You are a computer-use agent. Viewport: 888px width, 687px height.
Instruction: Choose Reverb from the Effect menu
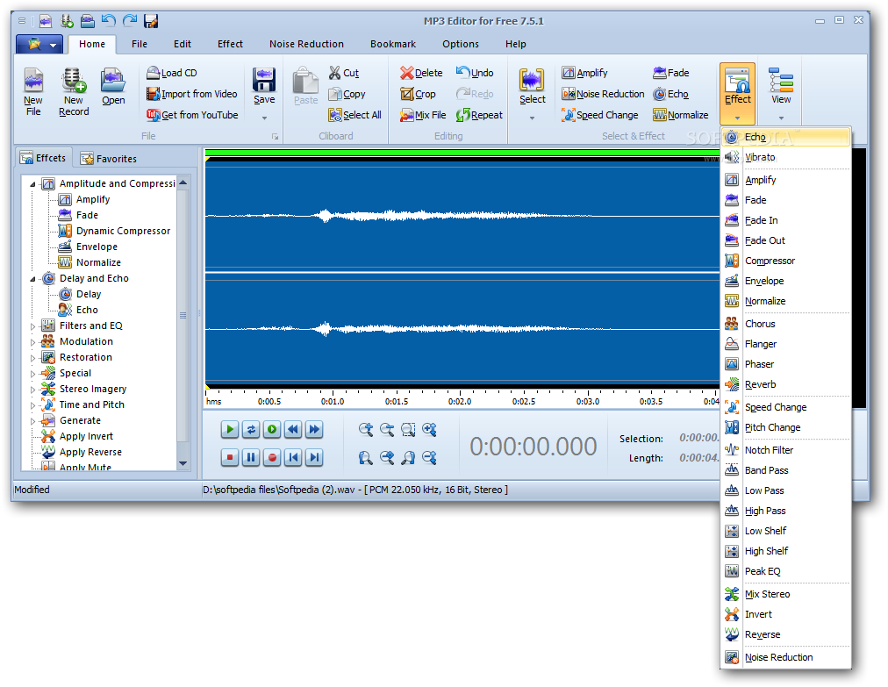click(786, 384)
